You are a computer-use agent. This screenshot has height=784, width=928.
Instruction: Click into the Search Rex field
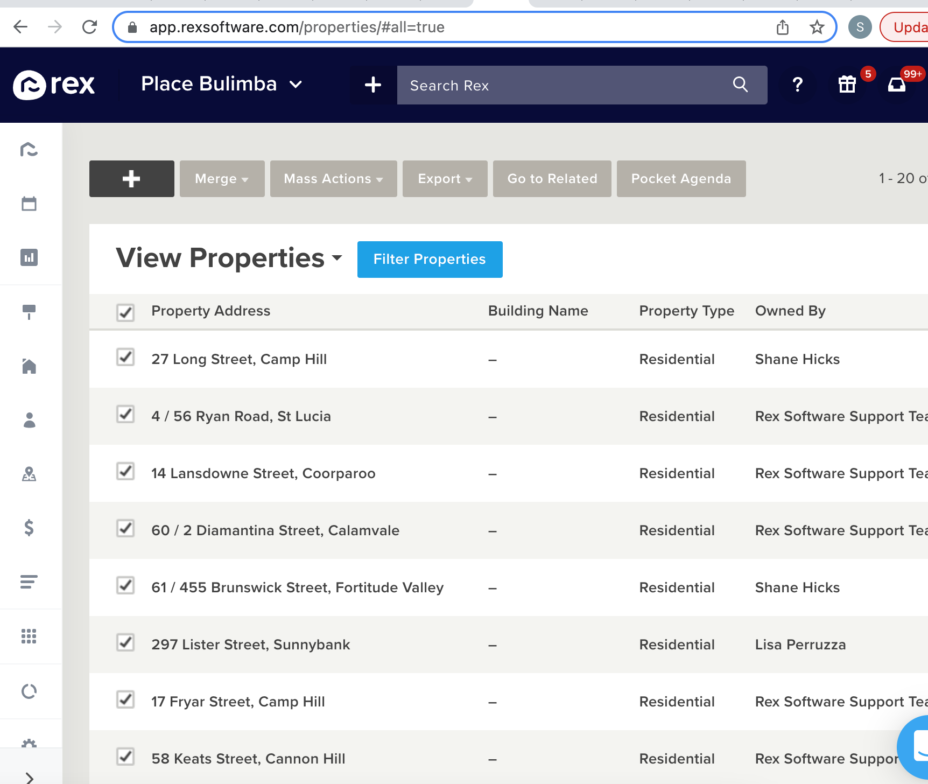[x=565, y=85]
